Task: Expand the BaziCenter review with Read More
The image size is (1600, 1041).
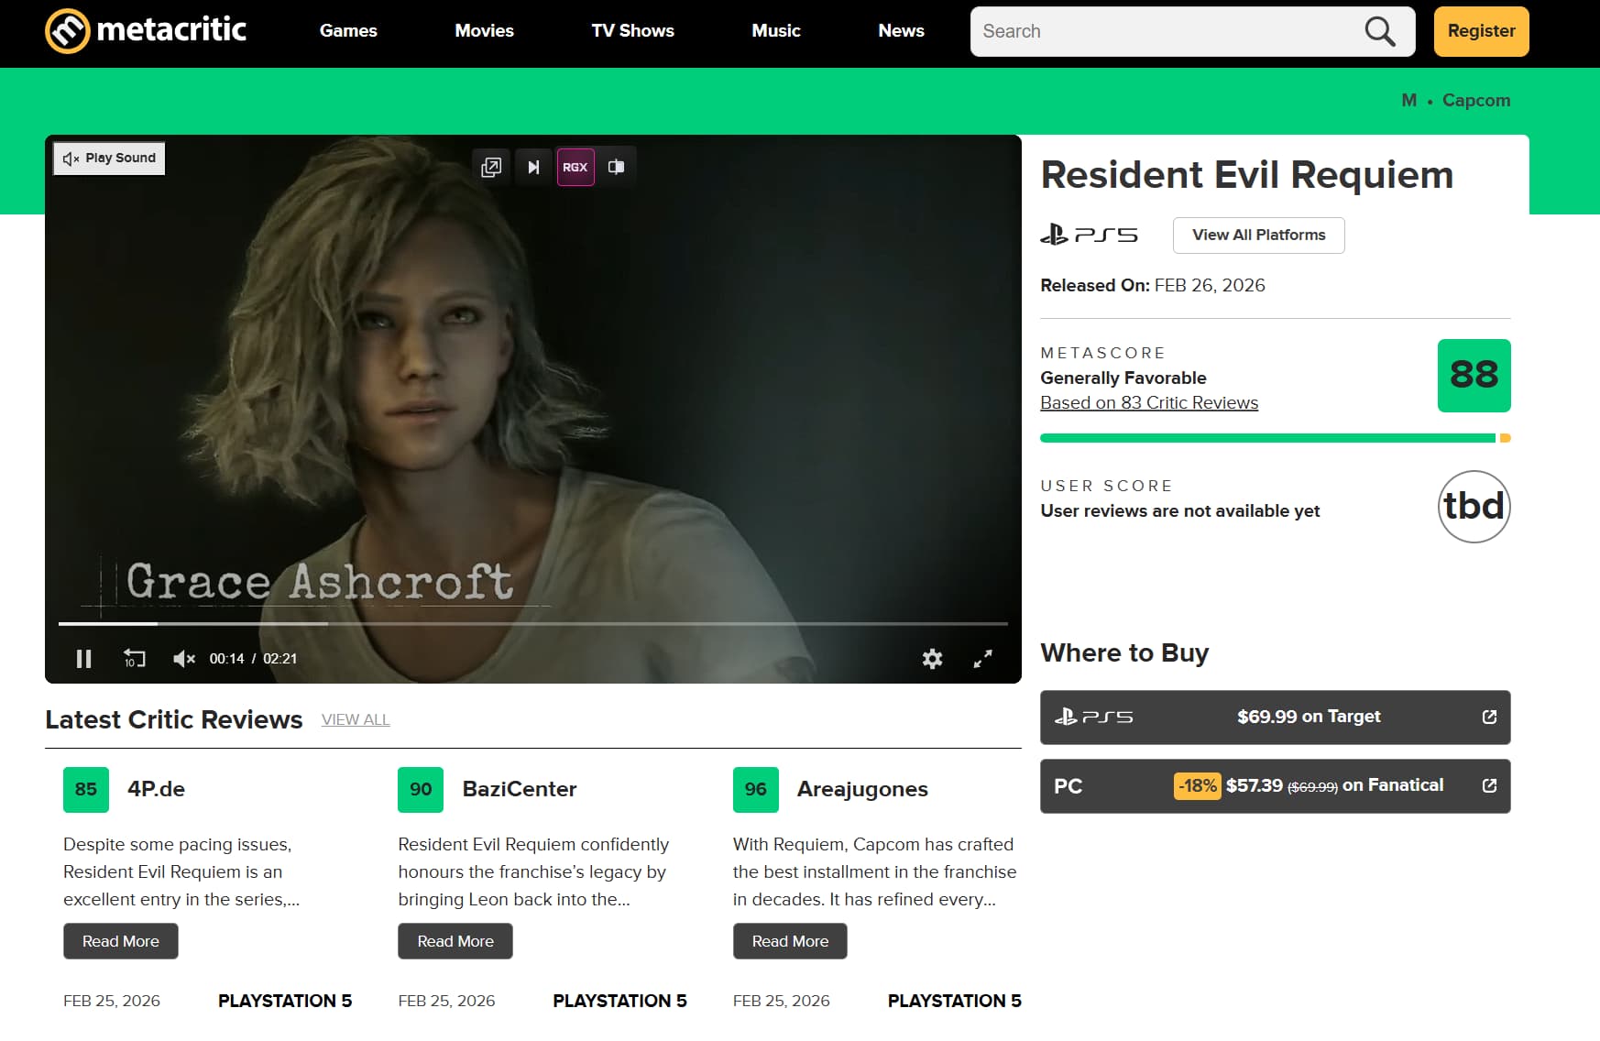Action: pyautogui.click(x=455, y=940)
